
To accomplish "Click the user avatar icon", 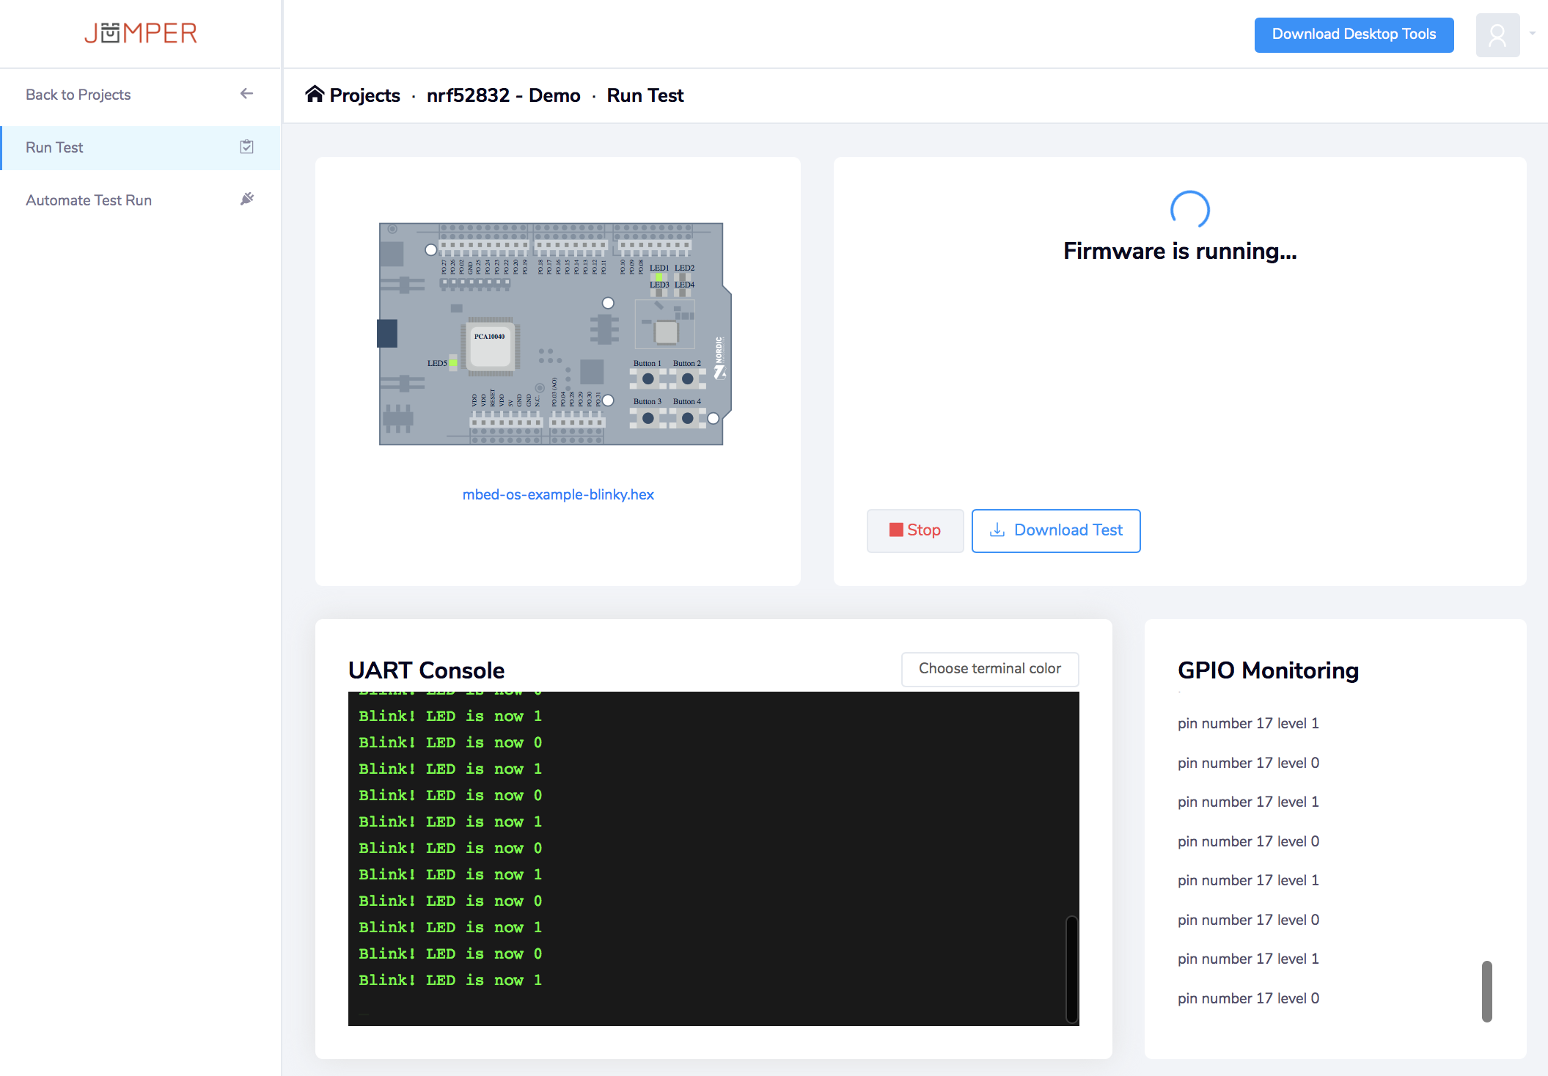I will (x=1497, y=34).
